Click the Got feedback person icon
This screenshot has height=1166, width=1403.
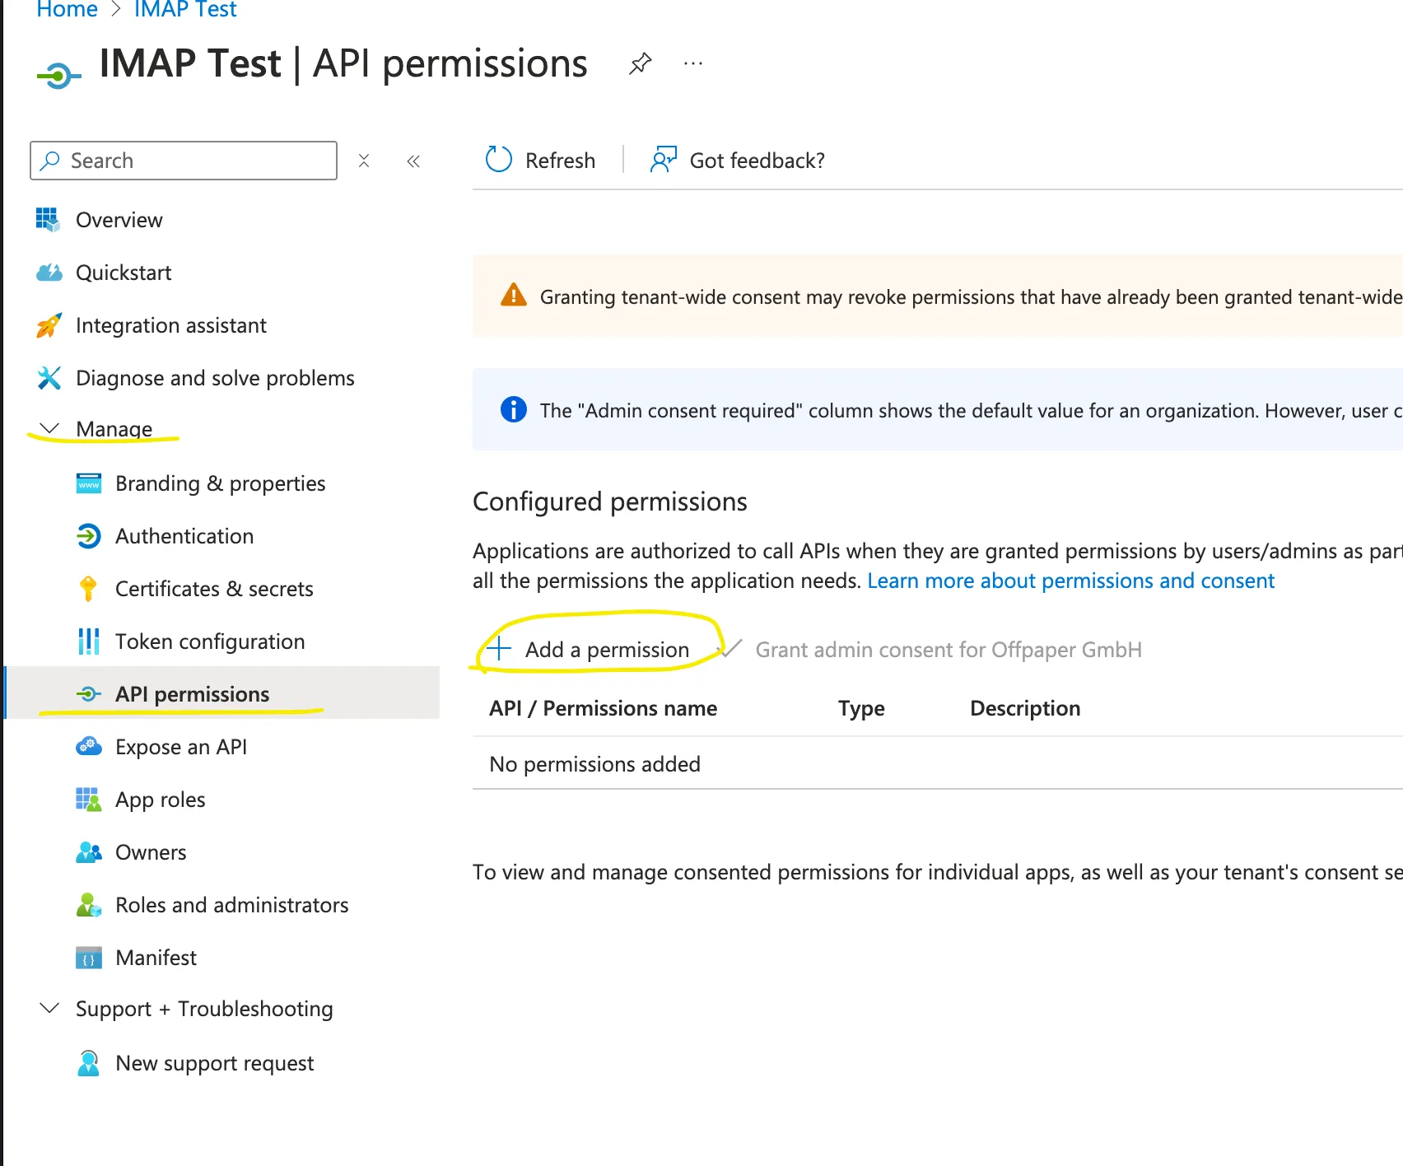(663, 160)
